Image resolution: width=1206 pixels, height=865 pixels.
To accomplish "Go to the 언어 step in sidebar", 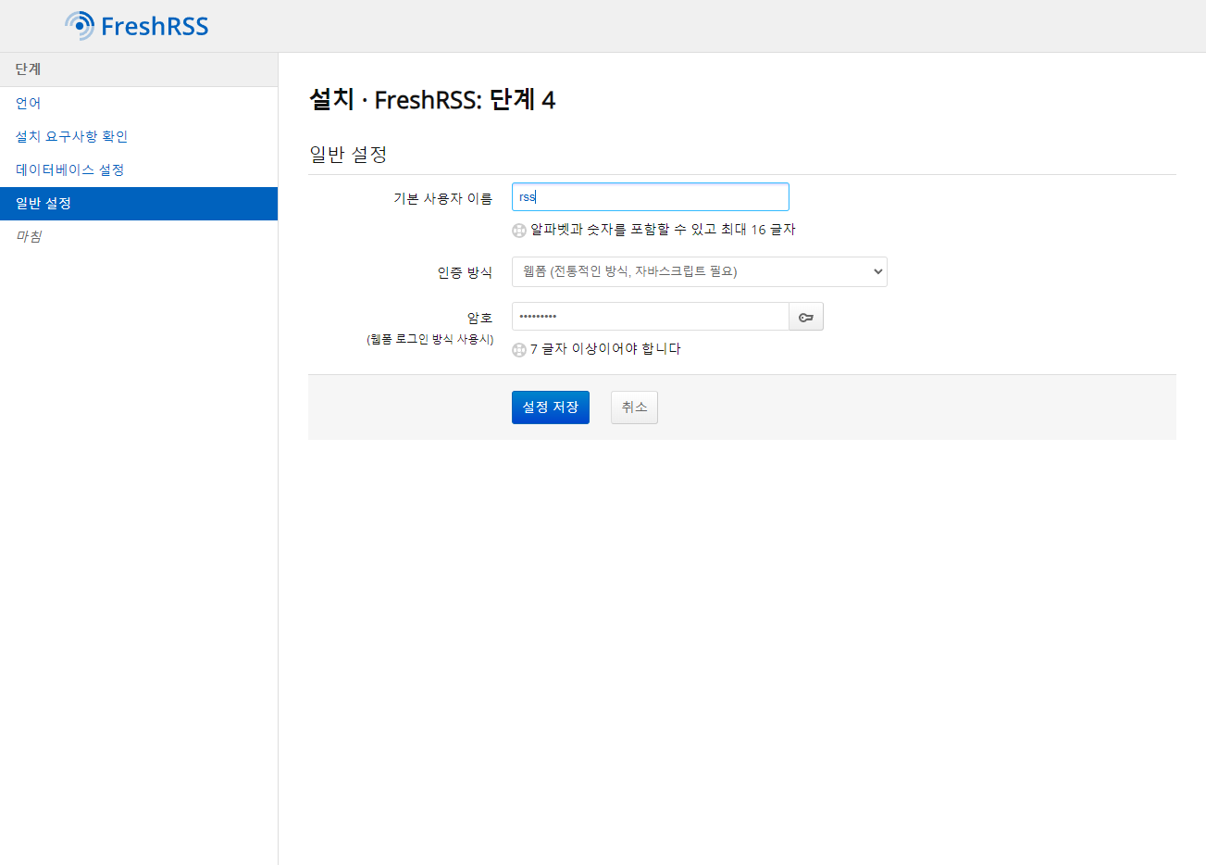I will pos(29,103).
